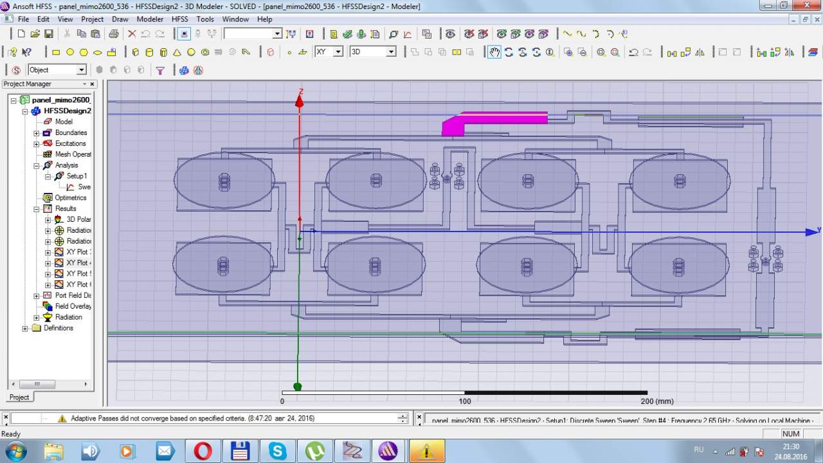Toggle the Pan hand mode

tap(494, 52)
